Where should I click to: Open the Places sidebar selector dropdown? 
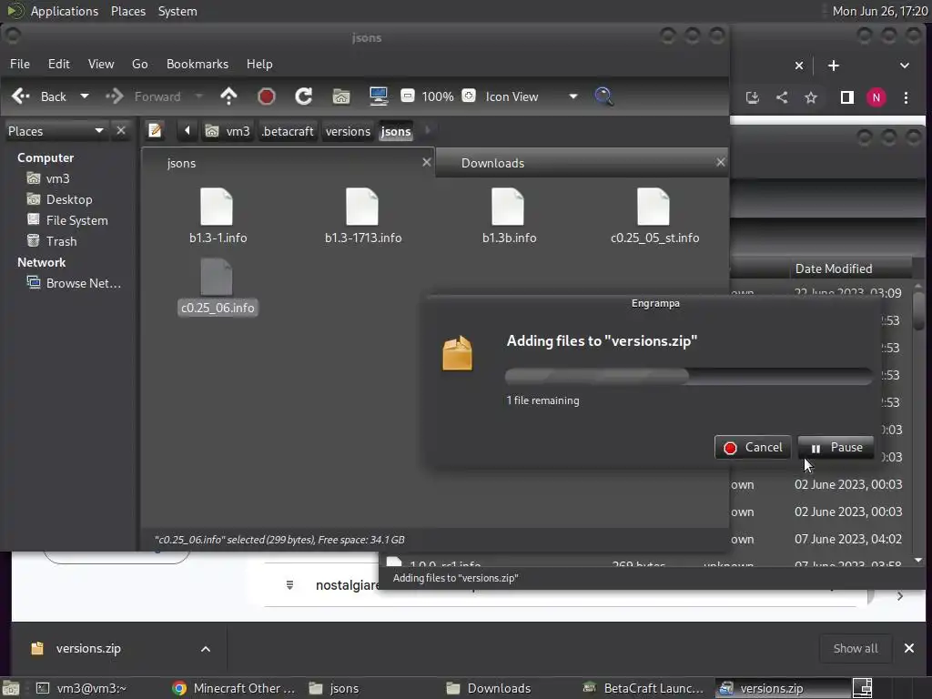56,131
